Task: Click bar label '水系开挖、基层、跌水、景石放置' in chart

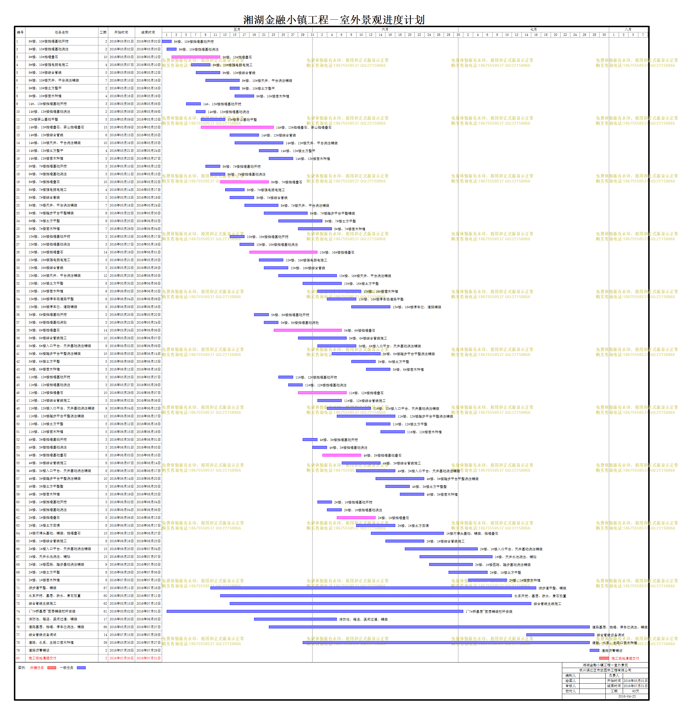Action: pyautogui.click(x=540, y=596)
